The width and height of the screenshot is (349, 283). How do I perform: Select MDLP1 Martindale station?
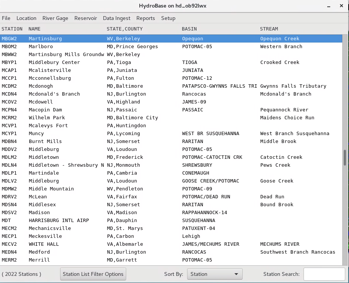pyautogui.click(x=171, y=173)
